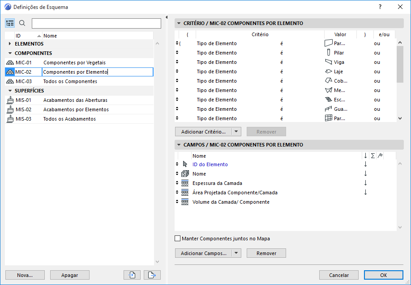Viewport: 411px width, 285px height.
Task: Click the import schema icon button
Action: pos(132,275)
